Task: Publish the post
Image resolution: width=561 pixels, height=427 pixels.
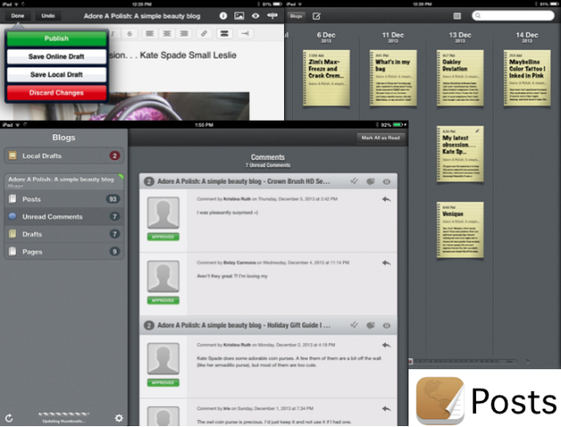Action: click(56, 38)
